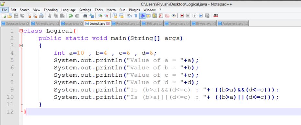Save the current file with the floppy icon

[16, 16]
